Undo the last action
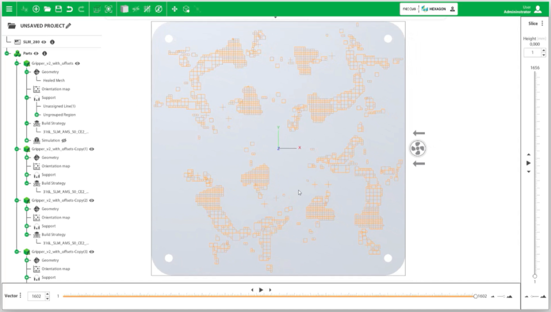Image resolution: width=551 pixels, height=312 pixels. point(69,9)
